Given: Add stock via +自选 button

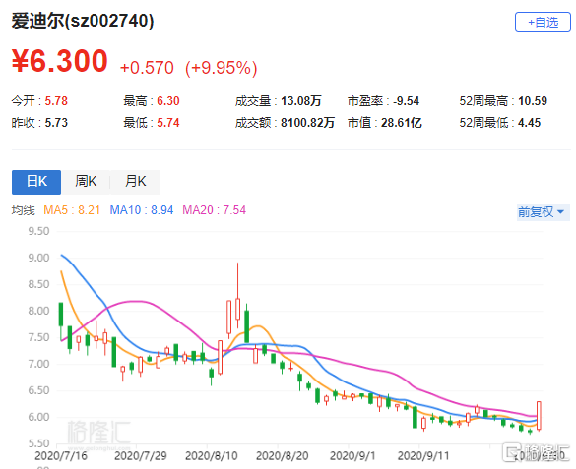Looking at the screenshot, I should click(543, 23).
